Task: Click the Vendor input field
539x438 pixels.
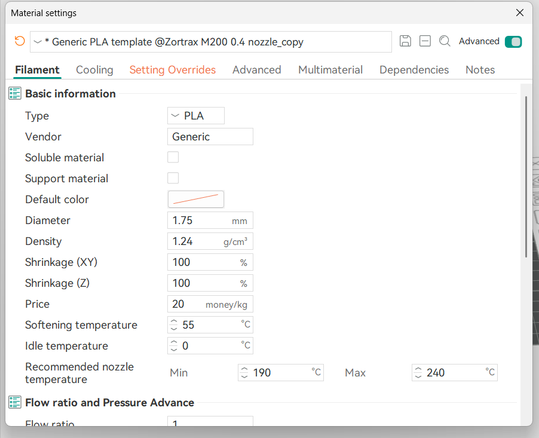Action: [x=210, y=137]
